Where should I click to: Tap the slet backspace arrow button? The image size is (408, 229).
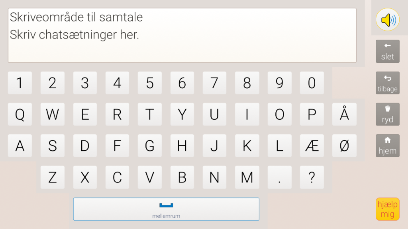[x=387, y=51]
